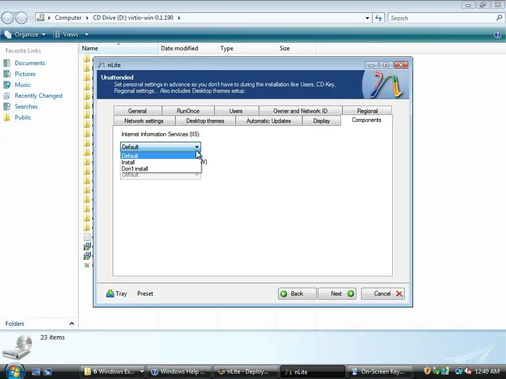506x379 pixels.
Task: Click the search magnifier icon
Action: [499, 18]
